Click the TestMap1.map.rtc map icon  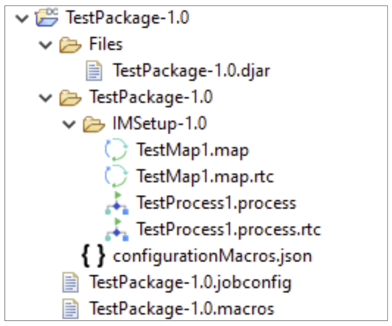tap(116, 177)
